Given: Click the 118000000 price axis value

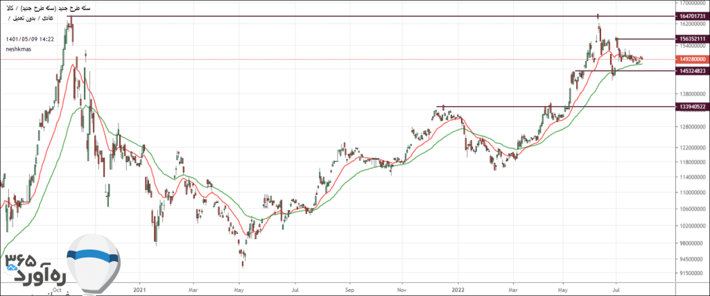Looking at the screenshot, I should 693,162.
